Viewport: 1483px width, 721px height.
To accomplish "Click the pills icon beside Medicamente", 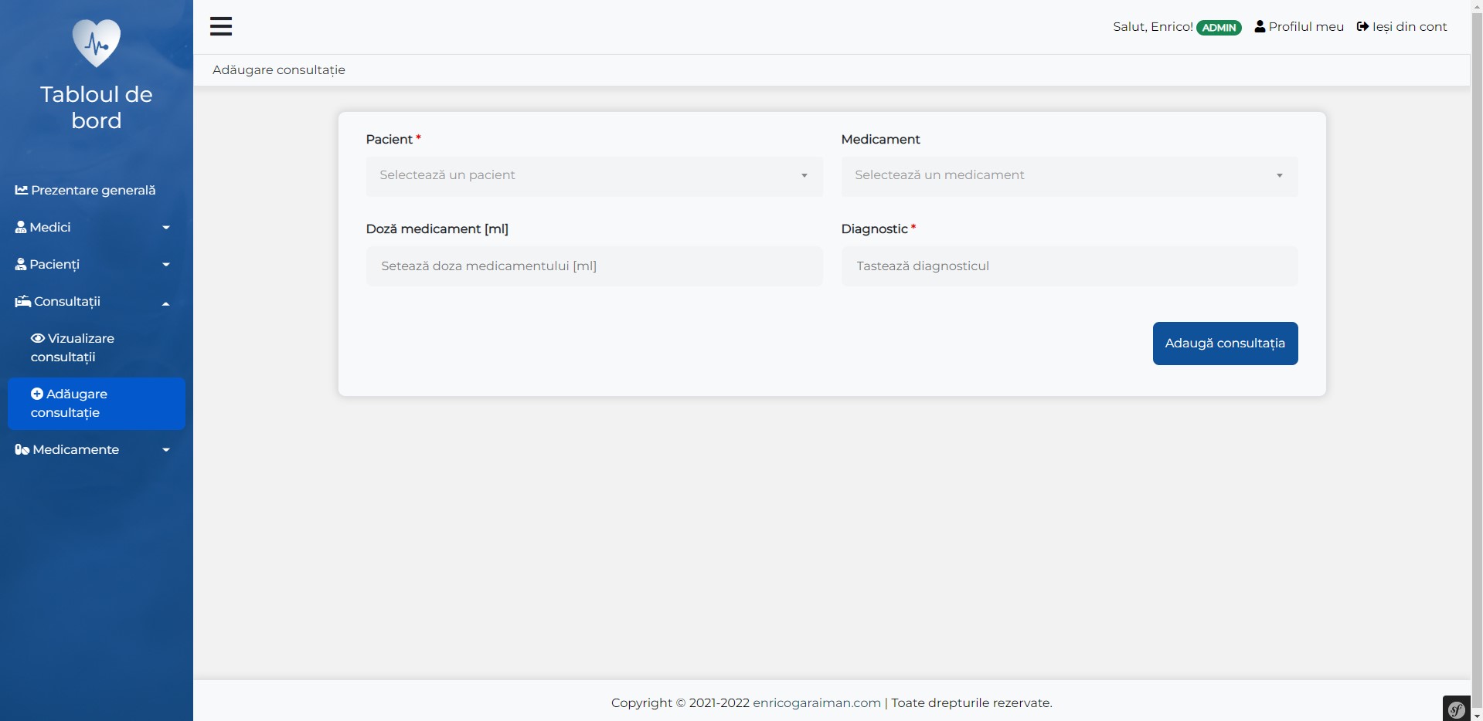I will (x=21, y=449).
